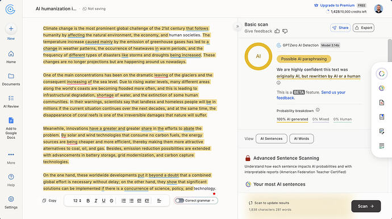Screen dimensions: 392x219
Task: Click the thumbs up feedback icon
Action: point(277,31)
